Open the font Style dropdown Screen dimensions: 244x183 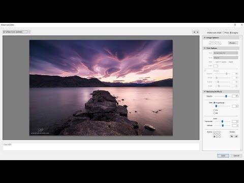click(226, 57)
